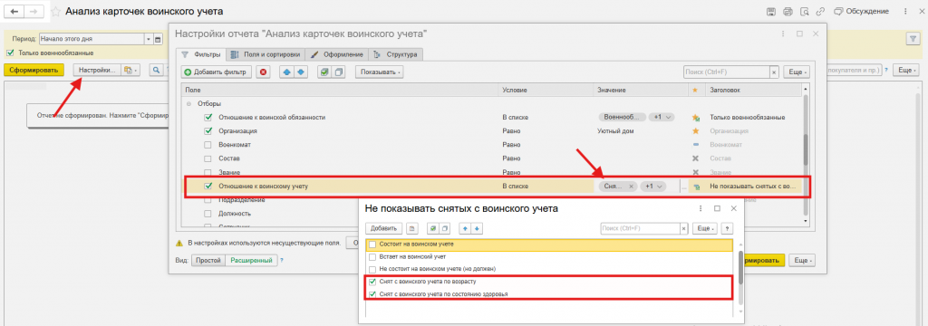The height and width of the screenshot is (326, 928).
Task: Select Расширенный view mode
Action: [x=252, y=260]
